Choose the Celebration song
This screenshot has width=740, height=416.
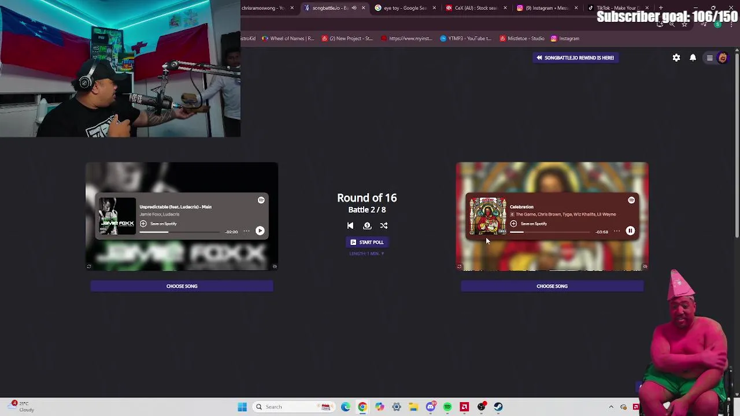[552, 286]
